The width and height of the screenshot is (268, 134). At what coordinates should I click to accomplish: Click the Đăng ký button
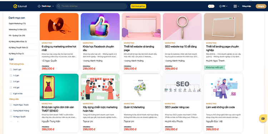click(x=261, y=6)
